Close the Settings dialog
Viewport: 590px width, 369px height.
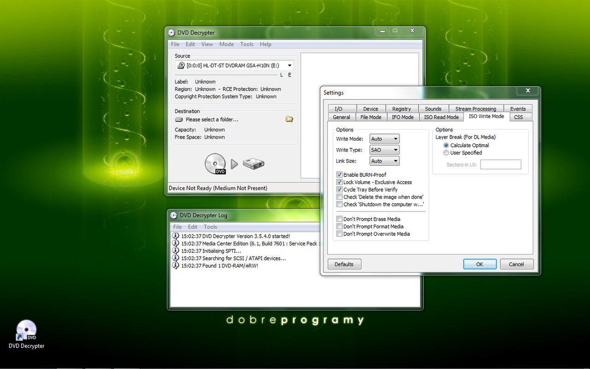(x=528, y=90)
